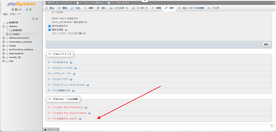Click help icon beside TRUNCATE link

(x=86, y=107)
